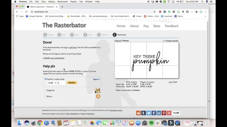Click the yellow Donate button

pos(72,83)
